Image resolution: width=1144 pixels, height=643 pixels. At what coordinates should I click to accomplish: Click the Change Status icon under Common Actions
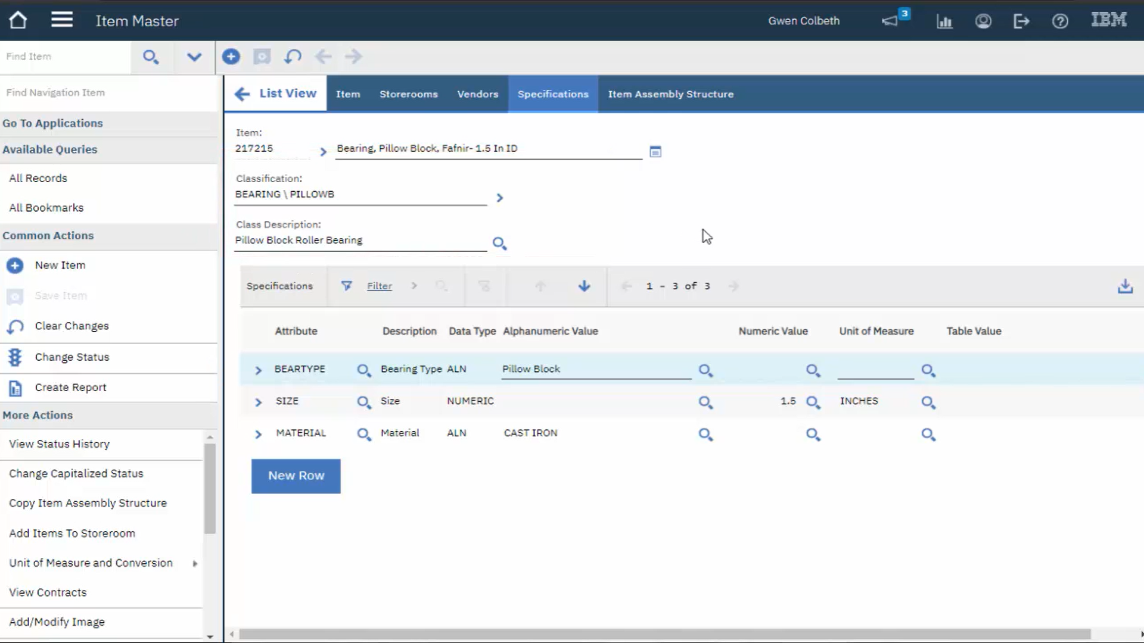pos(15,357)
